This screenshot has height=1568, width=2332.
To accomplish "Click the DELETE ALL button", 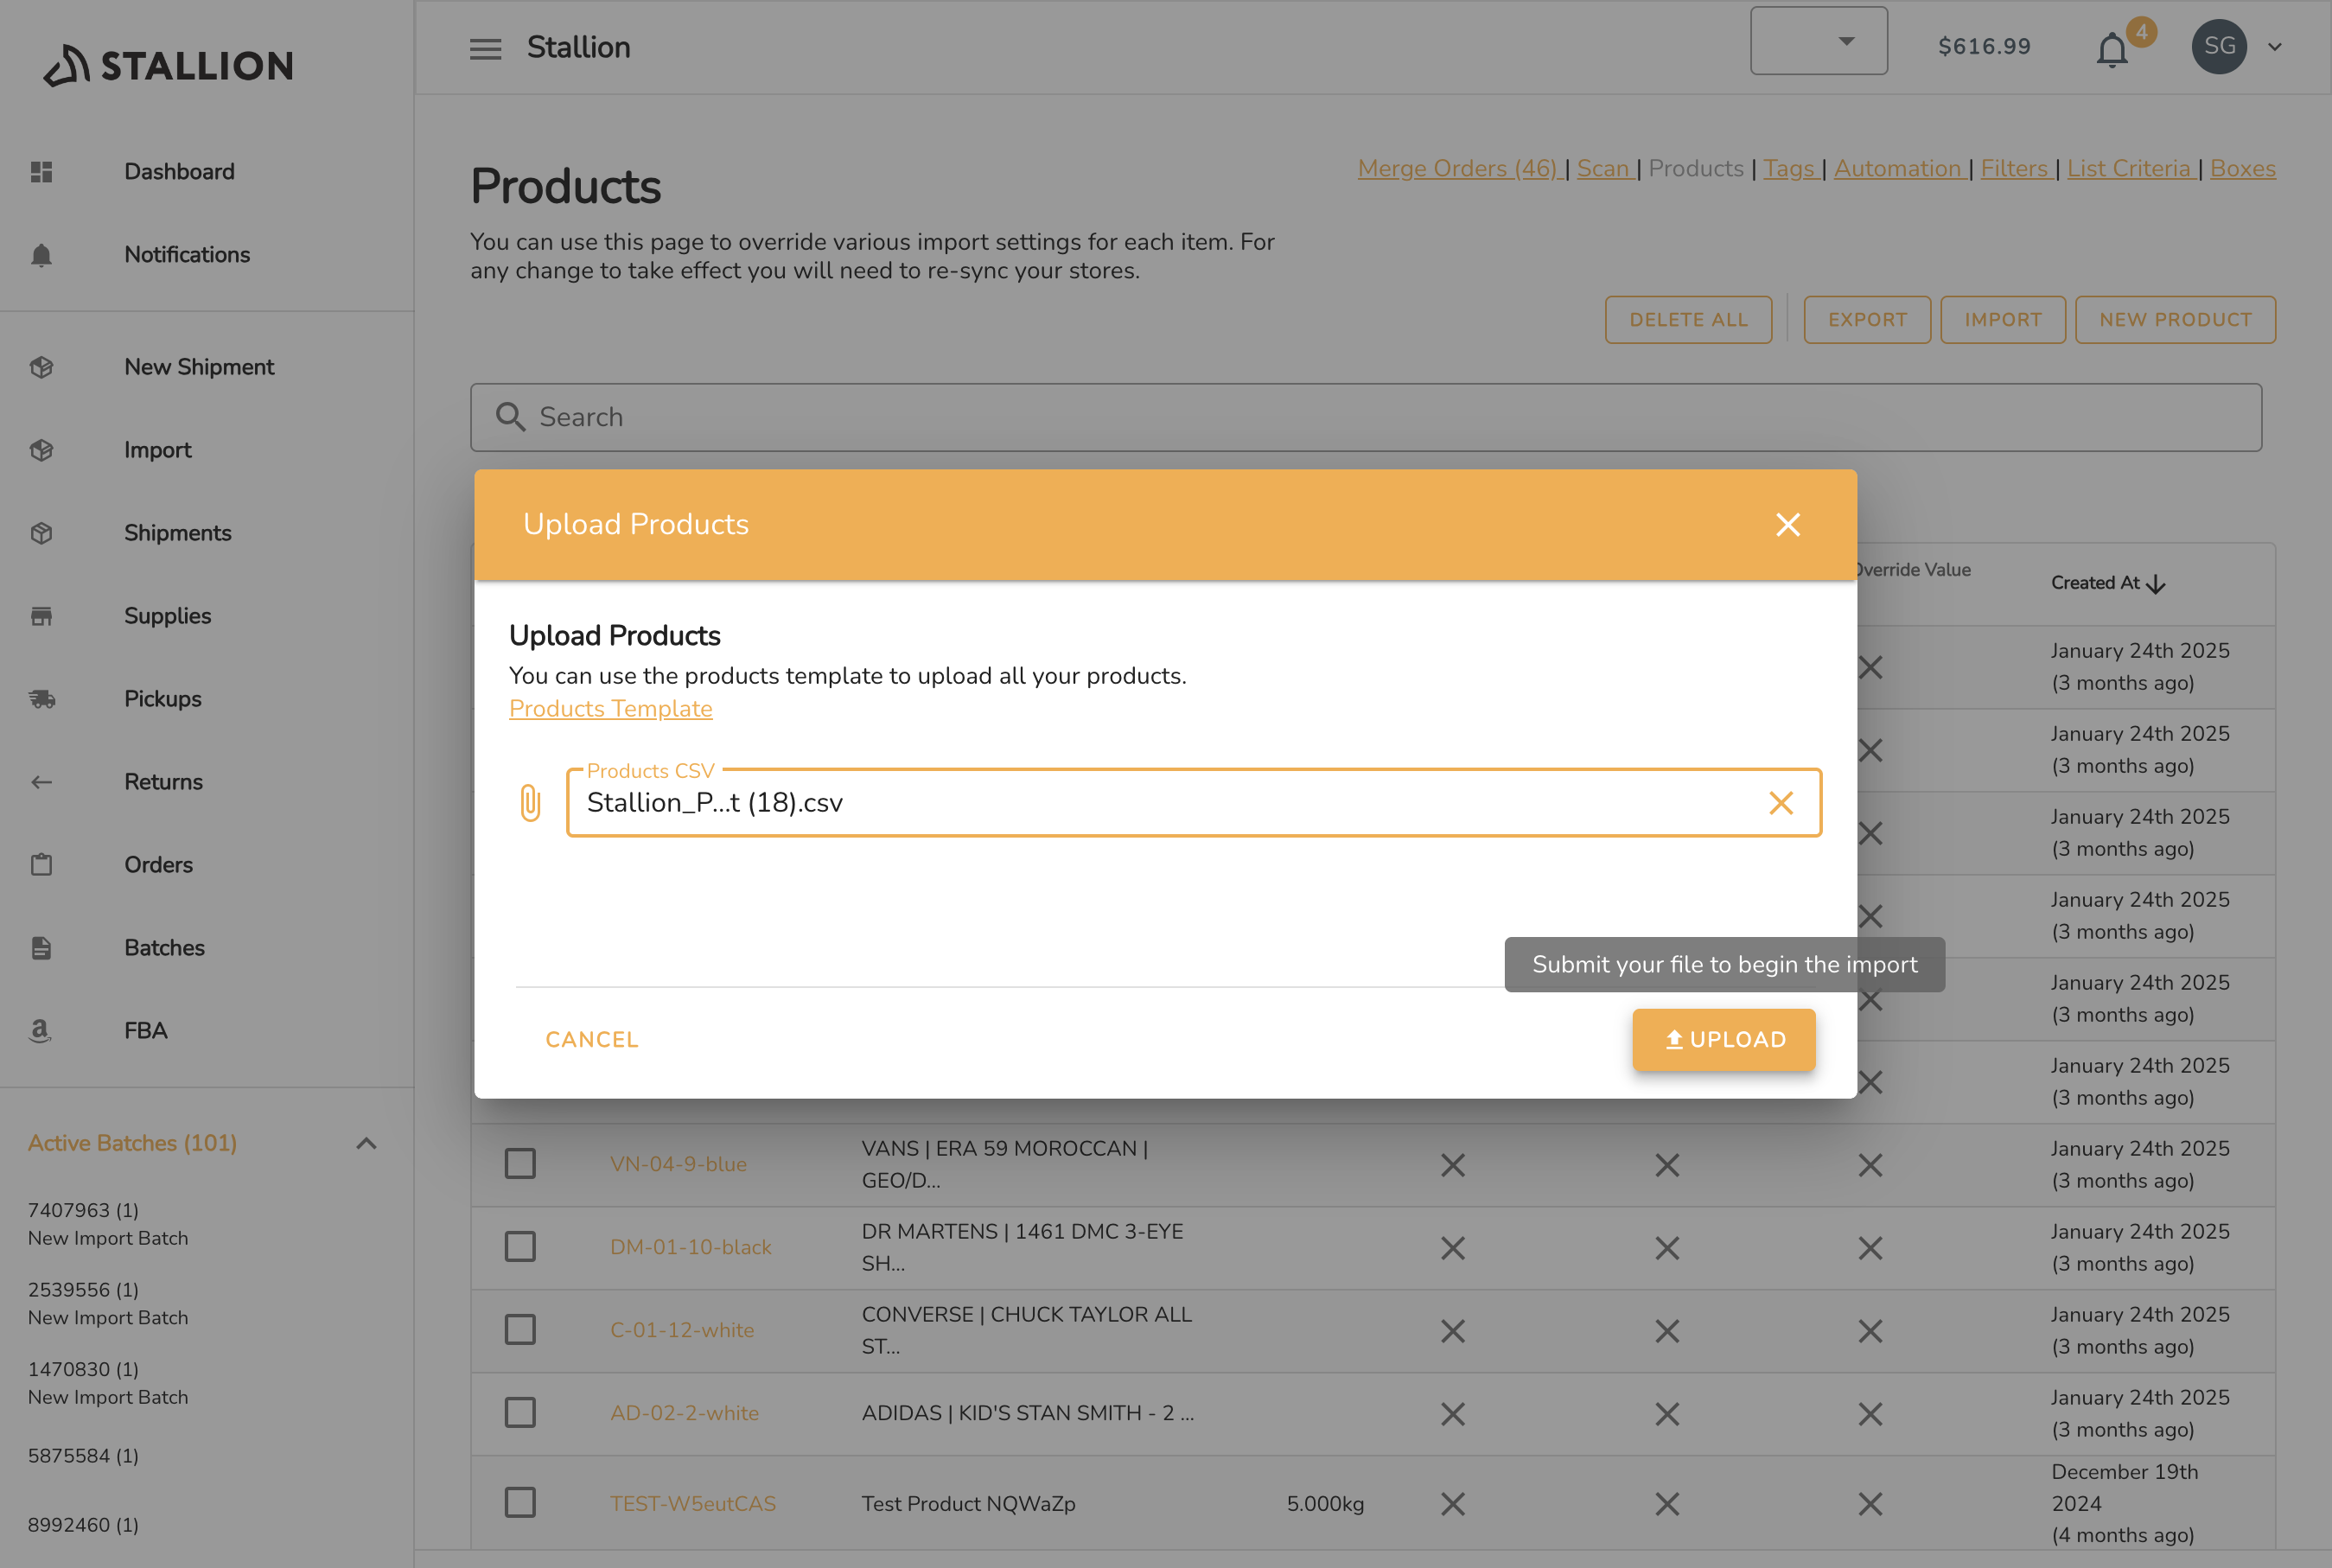I will coord(1689,320).
